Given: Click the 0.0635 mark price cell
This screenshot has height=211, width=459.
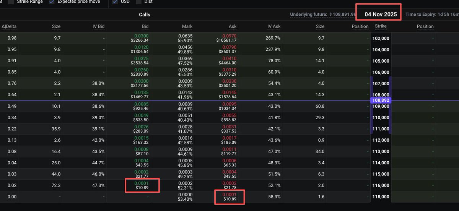Looking at the screenshot, I should [x=186, y=38].
